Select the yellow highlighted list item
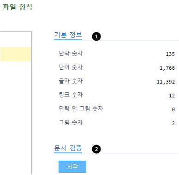 click(x=16, y=54)
